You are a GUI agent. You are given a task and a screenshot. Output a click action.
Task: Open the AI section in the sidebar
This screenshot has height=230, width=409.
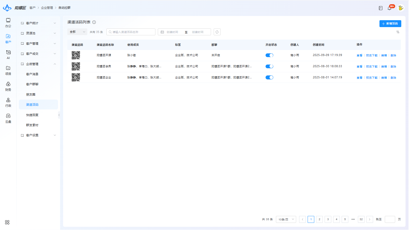tap(8, 55)
